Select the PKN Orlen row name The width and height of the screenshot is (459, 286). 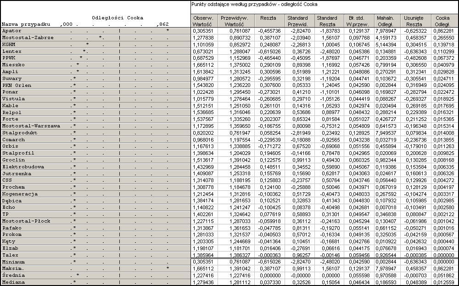(x=17, y=86)
